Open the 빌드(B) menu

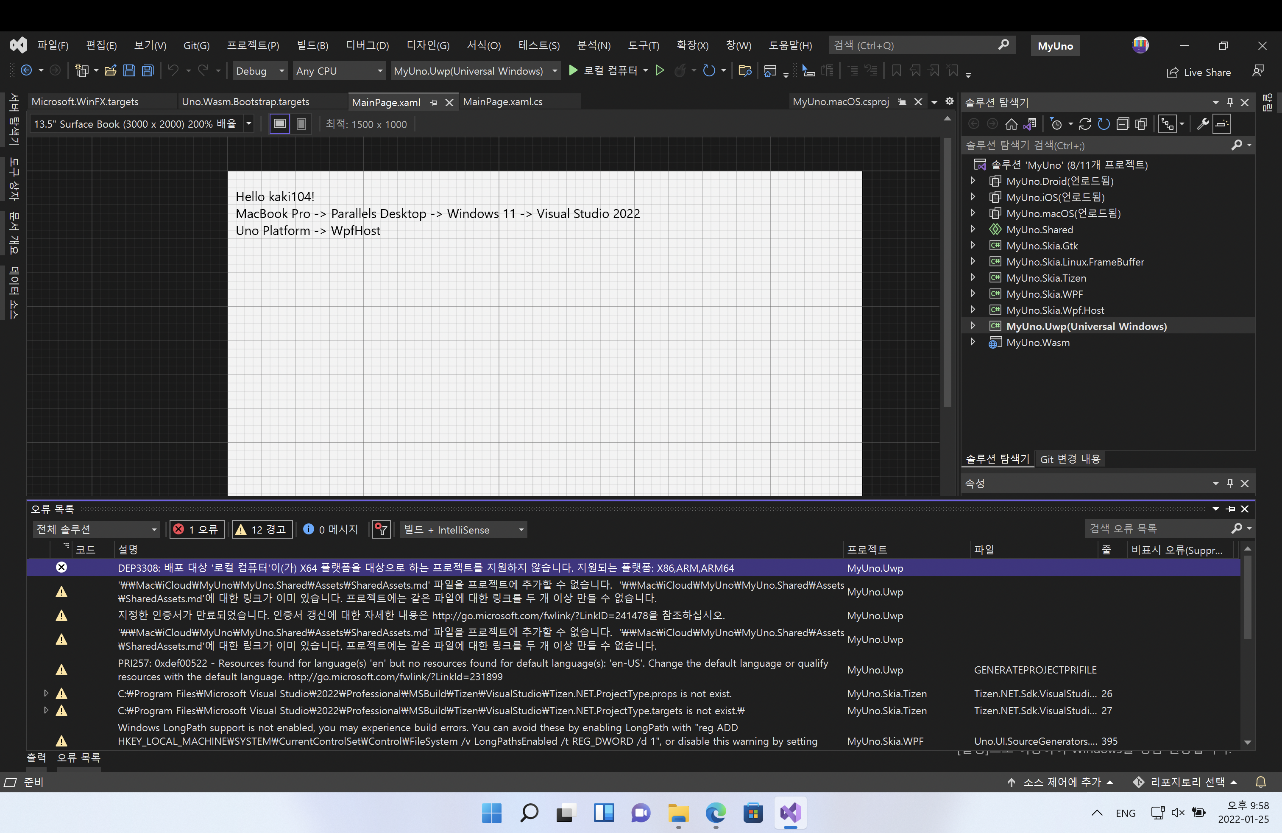tap(312, 45)
